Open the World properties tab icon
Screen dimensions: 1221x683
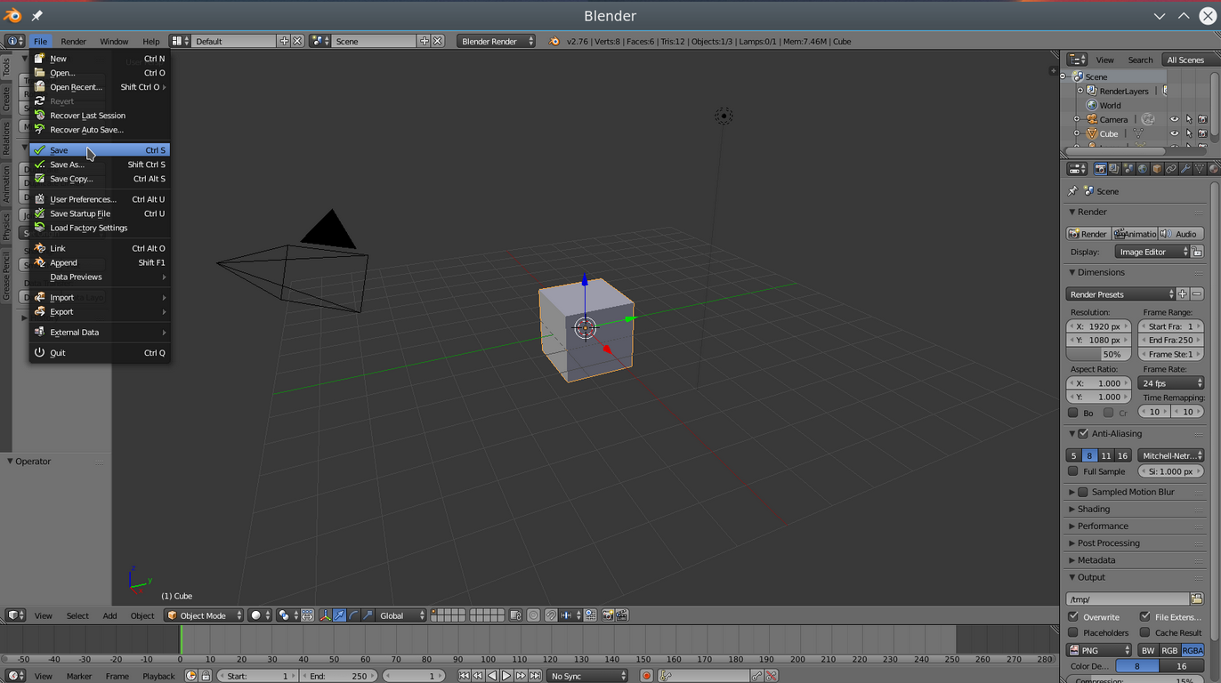coord(1143,169)
